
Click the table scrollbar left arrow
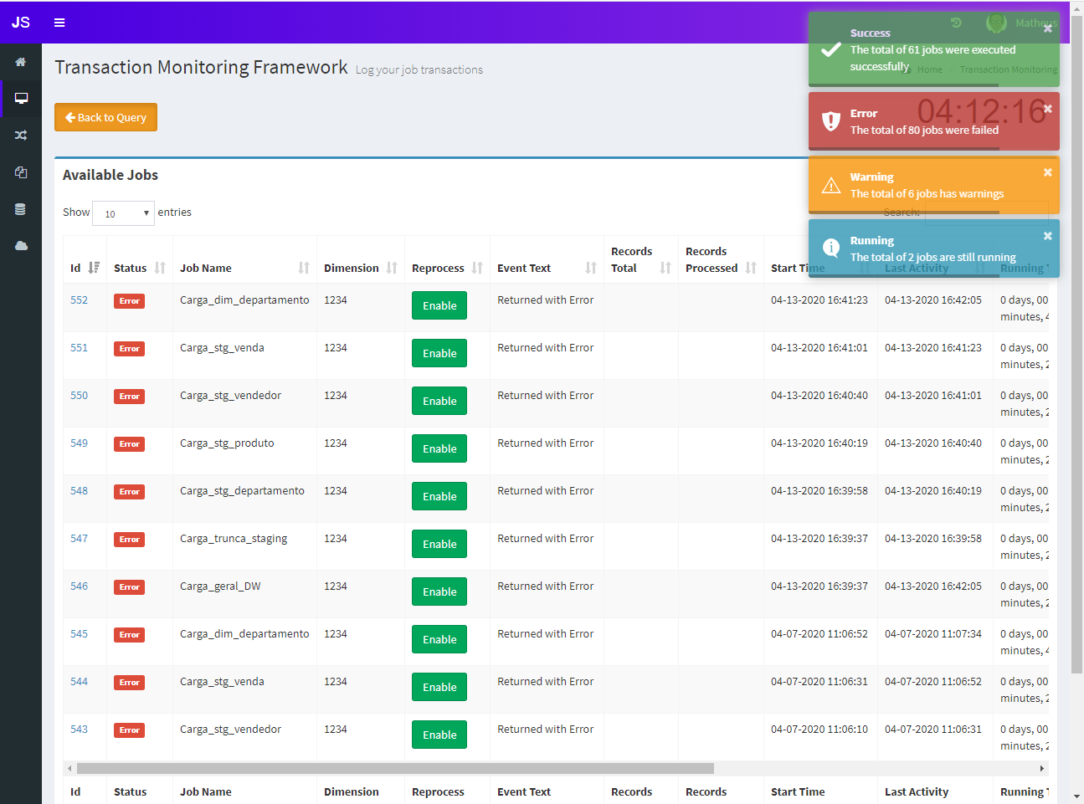click(x=69, y=768)
